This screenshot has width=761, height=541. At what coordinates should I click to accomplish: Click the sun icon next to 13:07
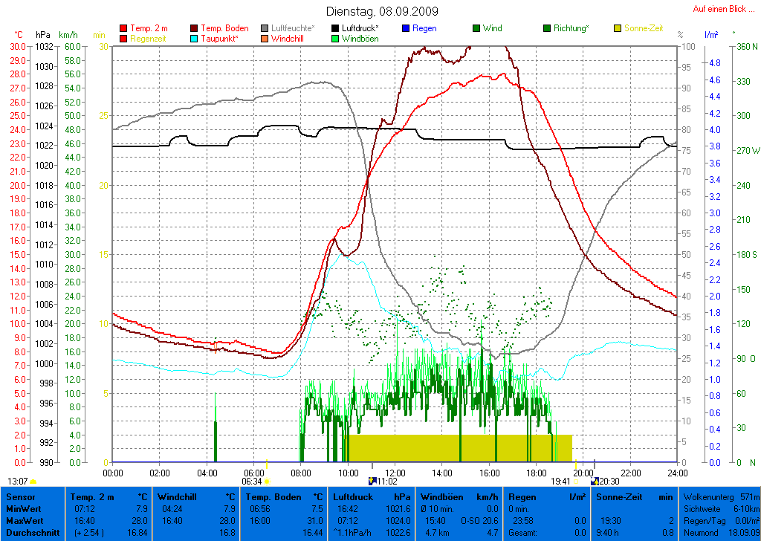click(x=33, y=482)
